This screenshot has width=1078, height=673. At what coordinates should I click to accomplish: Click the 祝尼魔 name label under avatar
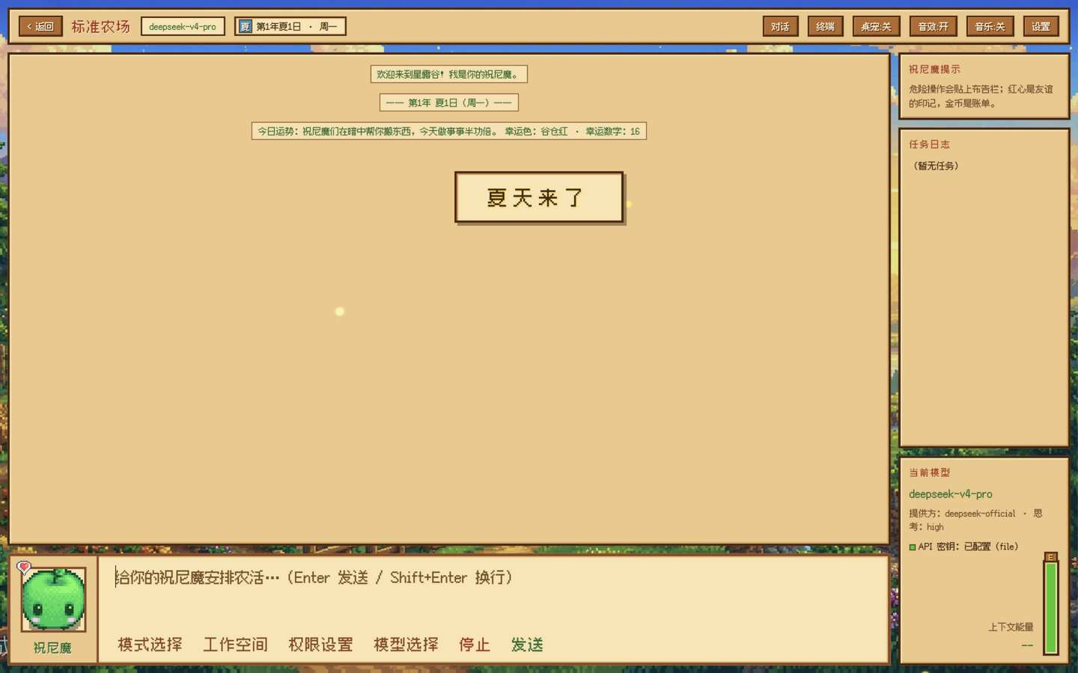(52, 648)
